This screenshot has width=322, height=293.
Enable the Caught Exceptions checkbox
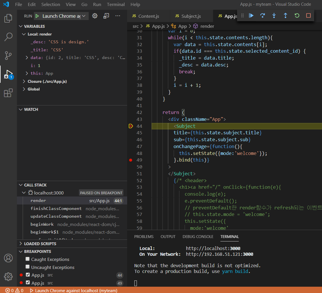tap(27, 259)
